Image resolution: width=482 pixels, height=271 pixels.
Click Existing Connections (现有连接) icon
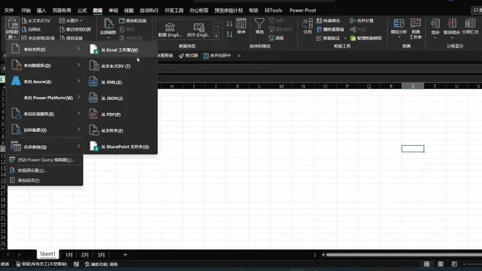point(62,38)
